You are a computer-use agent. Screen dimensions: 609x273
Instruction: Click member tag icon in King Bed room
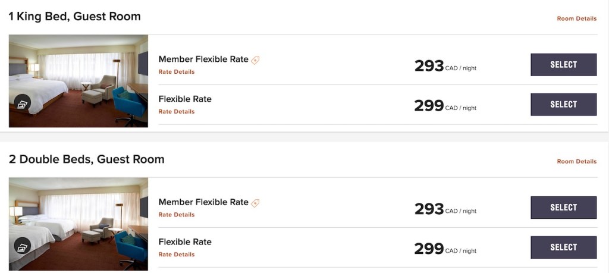click(255, 60)
